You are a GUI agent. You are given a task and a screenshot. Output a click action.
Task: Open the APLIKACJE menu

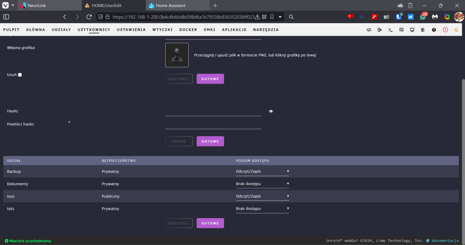[x=234, y=30]
